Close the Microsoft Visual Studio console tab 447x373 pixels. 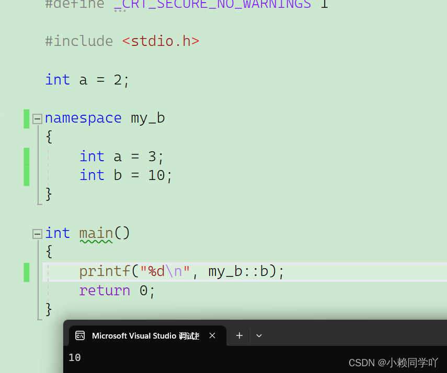pos(212,336)
